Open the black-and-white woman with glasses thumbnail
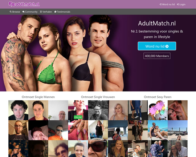196x157 pixels. click(x=98, y=110)
